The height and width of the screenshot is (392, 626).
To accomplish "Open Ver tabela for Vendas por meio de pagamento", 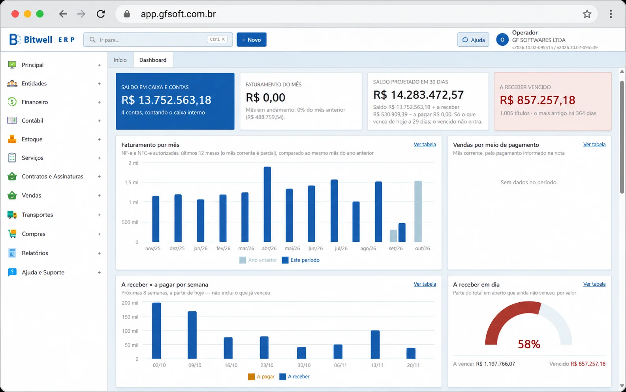I will 594,145.
